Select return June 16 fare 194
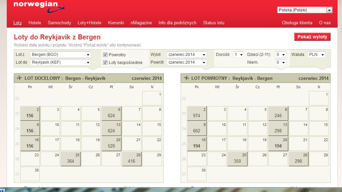This screenshot has height=192, width=342. click(x=196, y=143)
